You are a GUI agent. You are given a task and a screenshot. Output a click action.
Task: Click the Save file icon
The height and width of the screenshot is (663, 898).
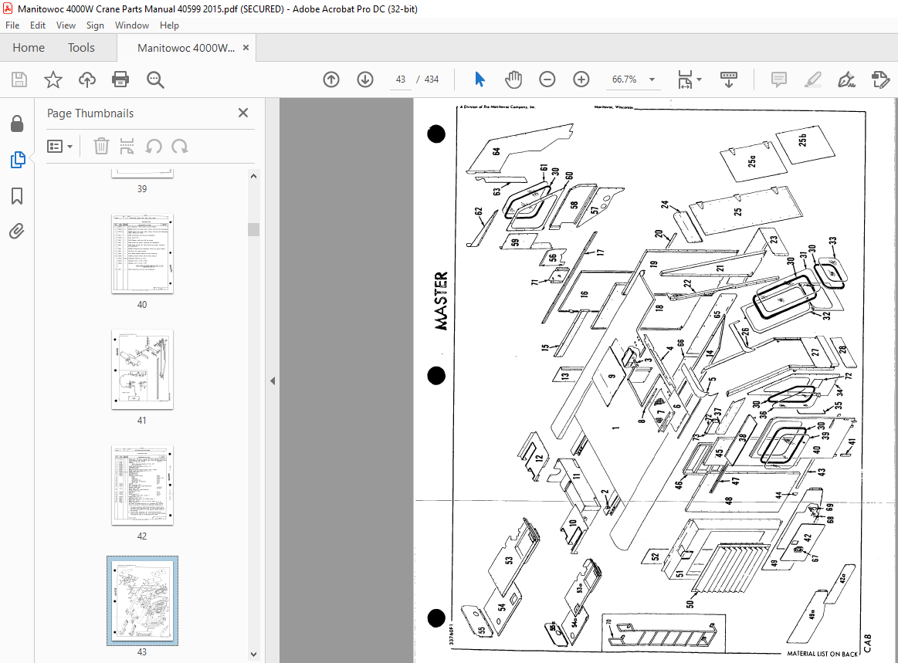click(x=19, y=79)
